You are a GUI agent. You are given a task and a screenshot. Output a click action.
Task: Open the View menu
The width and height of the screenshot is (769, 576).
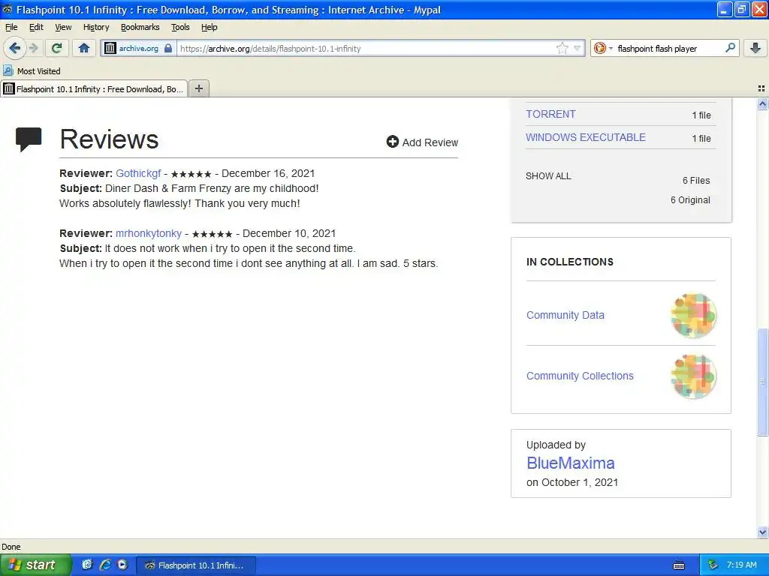coord(63,27)
